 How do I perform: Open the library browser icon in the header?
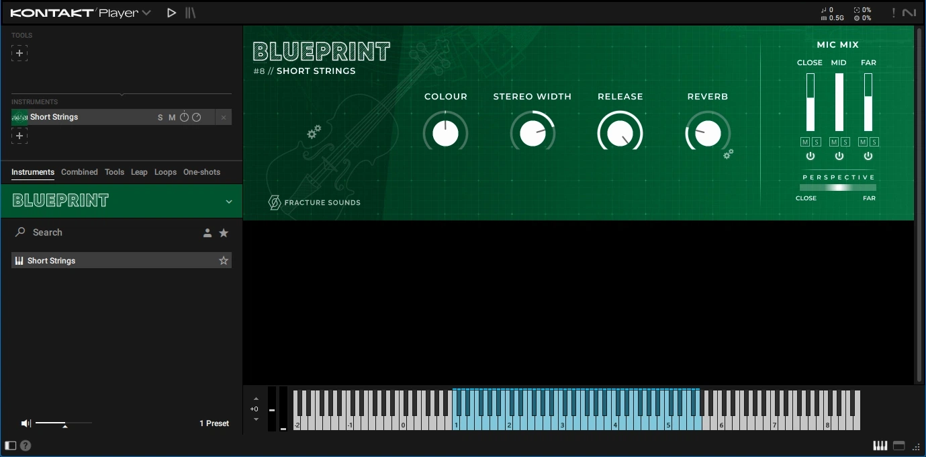[x=191, y=13]
